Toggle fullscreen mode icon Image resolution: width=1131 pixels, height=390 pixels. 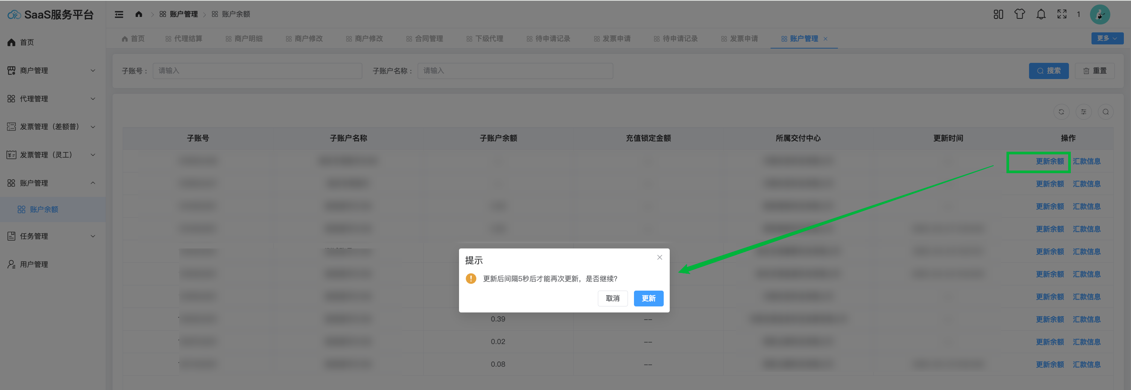click(x=1062, y=14)
